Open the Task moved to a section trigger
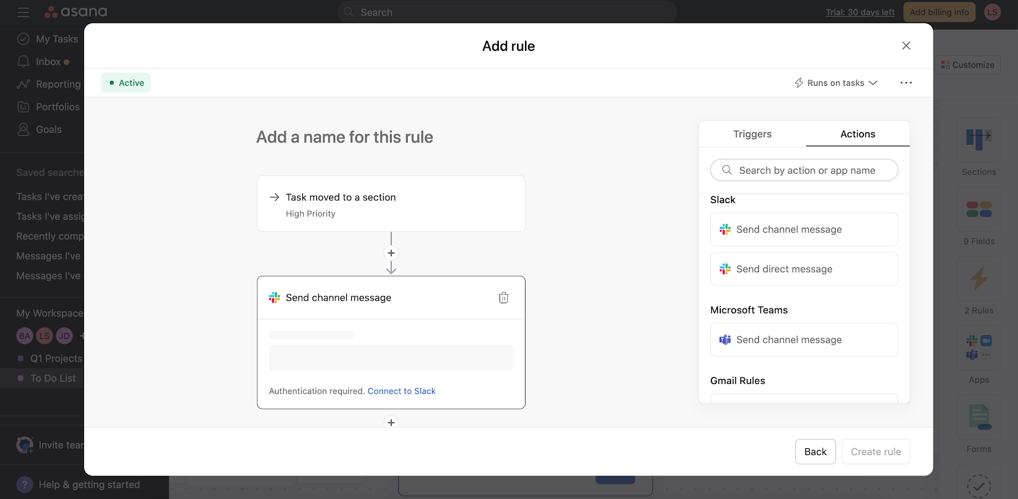The width and height of the screenshot is (1018, 499). click(x=391, y=203)
